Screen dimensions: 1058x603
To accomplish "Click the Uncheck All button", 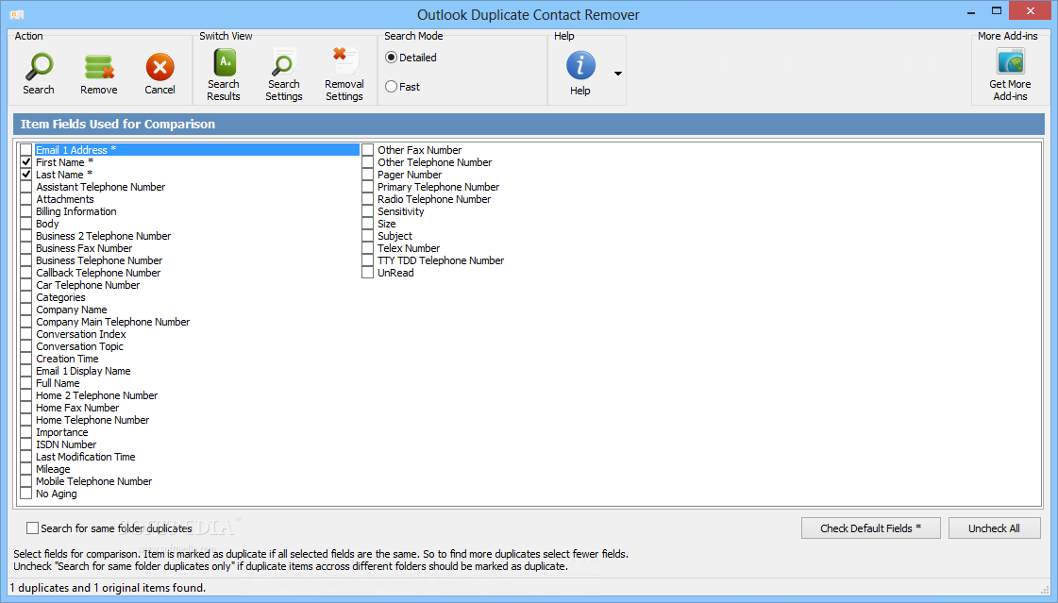I will pos(994,528).
